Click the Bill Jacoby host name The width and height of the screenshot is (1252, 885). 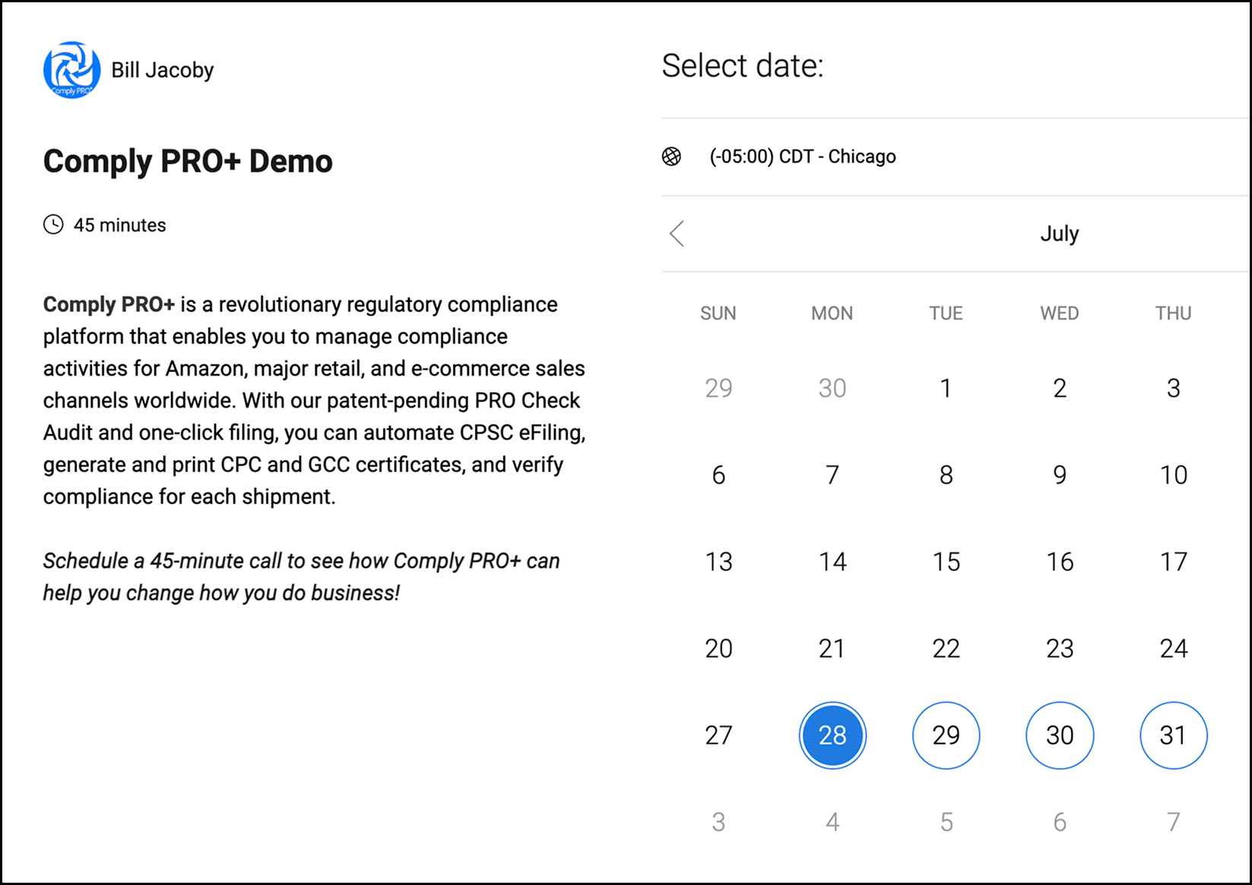tap(163, 70)
